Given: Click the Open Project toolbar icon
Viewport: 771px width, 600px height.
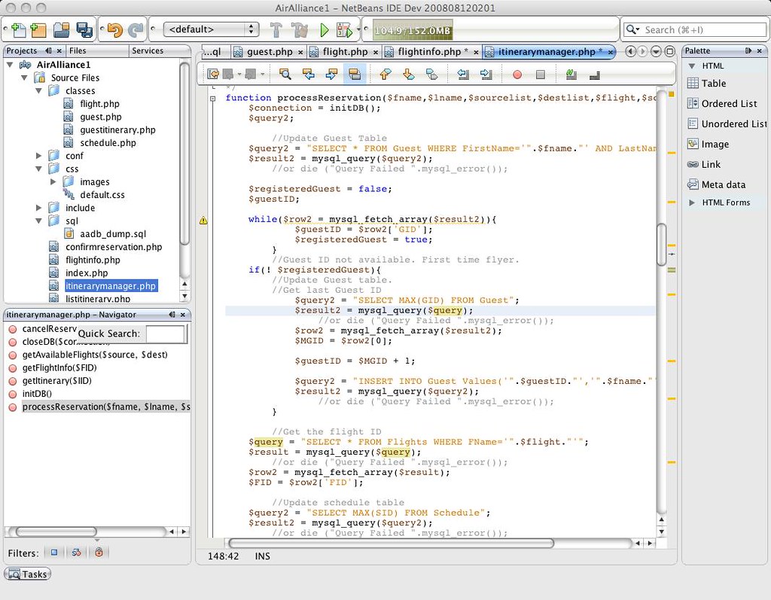Looking at the screenshot, I should pos(62,30).
